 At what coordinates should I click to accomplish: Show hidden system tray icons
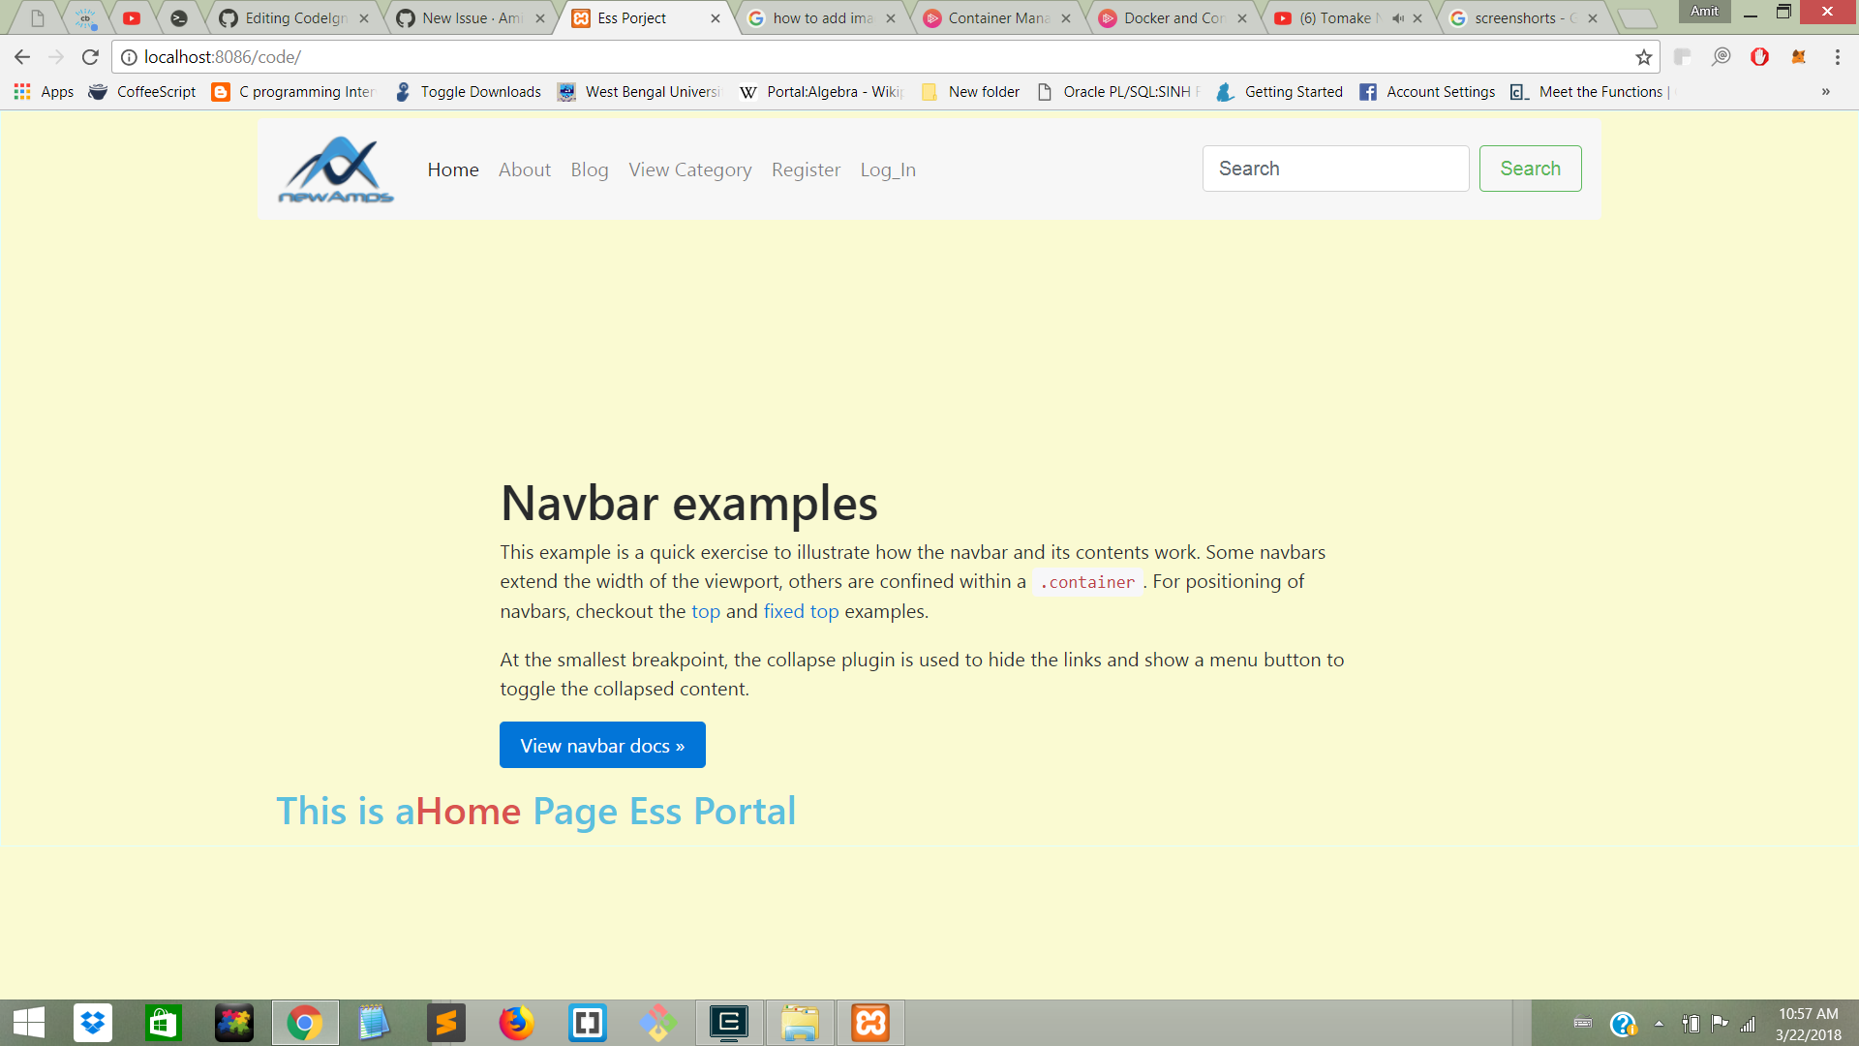1659,1024
